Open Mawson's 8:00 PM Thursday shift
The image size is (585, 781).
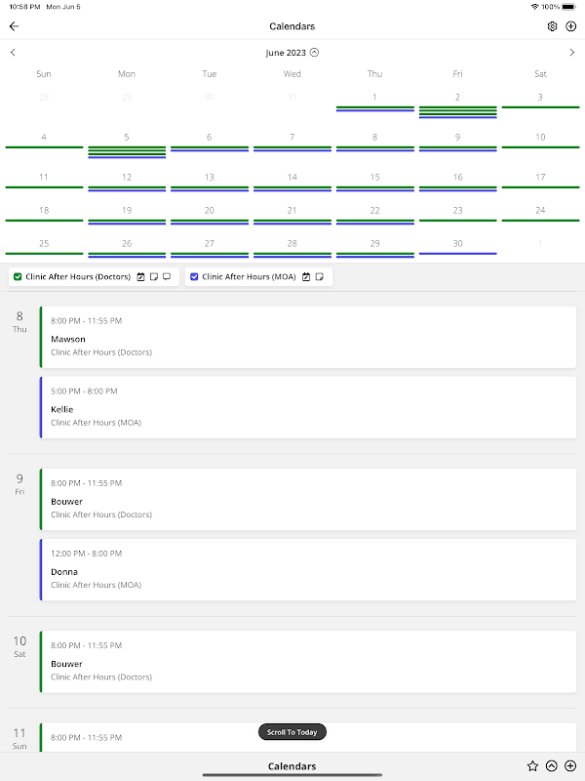click(307, 337)
